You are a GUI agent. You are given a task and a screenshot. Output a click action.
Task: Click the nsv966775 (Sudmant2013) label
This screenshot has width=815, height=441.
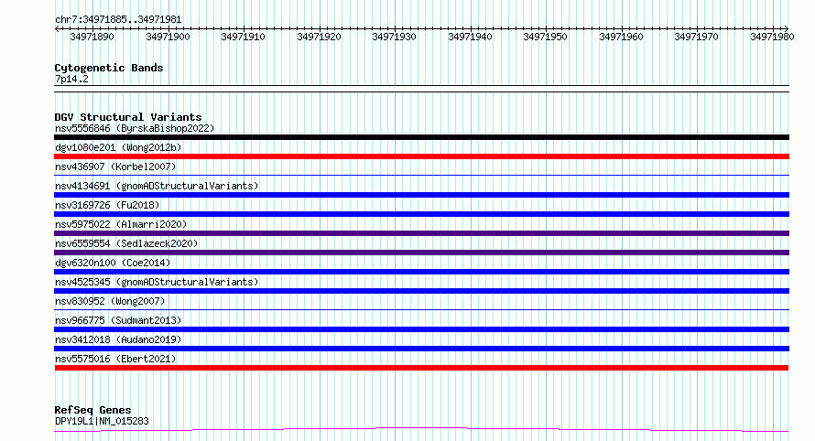118,320
